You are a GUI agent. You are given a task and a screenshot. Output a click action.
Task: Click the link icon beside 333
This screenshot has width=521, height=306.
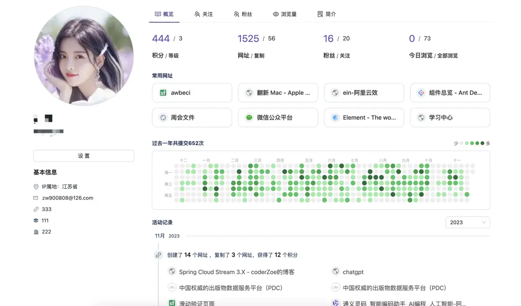[36, 209]
